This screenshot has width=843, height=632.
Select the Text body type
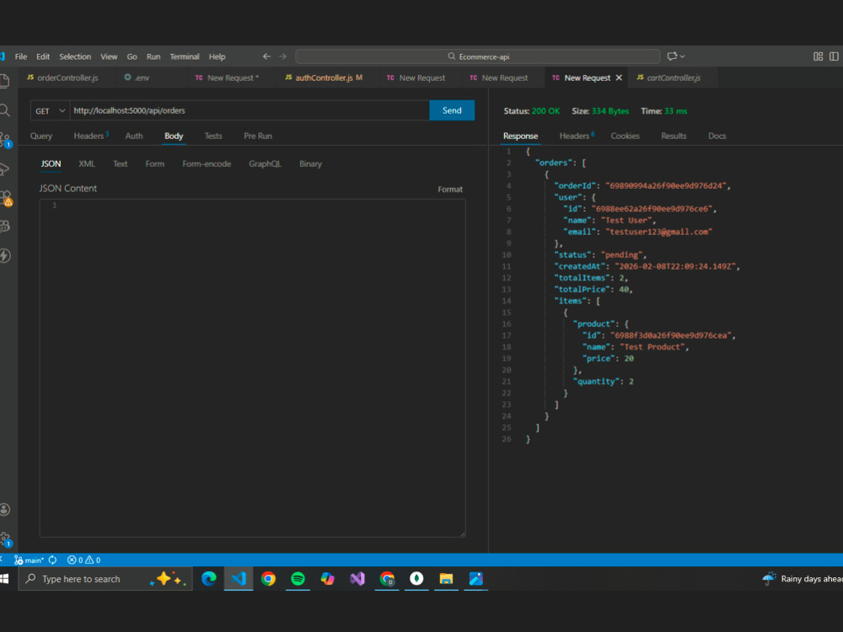coord(121,164)
